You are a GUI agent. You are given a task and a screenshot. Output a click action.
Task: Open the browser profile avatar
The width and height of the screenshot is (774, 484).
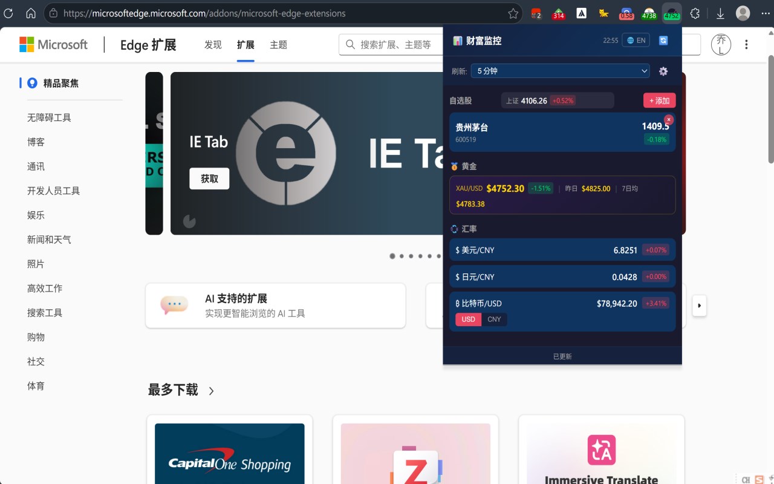(743, 13)
